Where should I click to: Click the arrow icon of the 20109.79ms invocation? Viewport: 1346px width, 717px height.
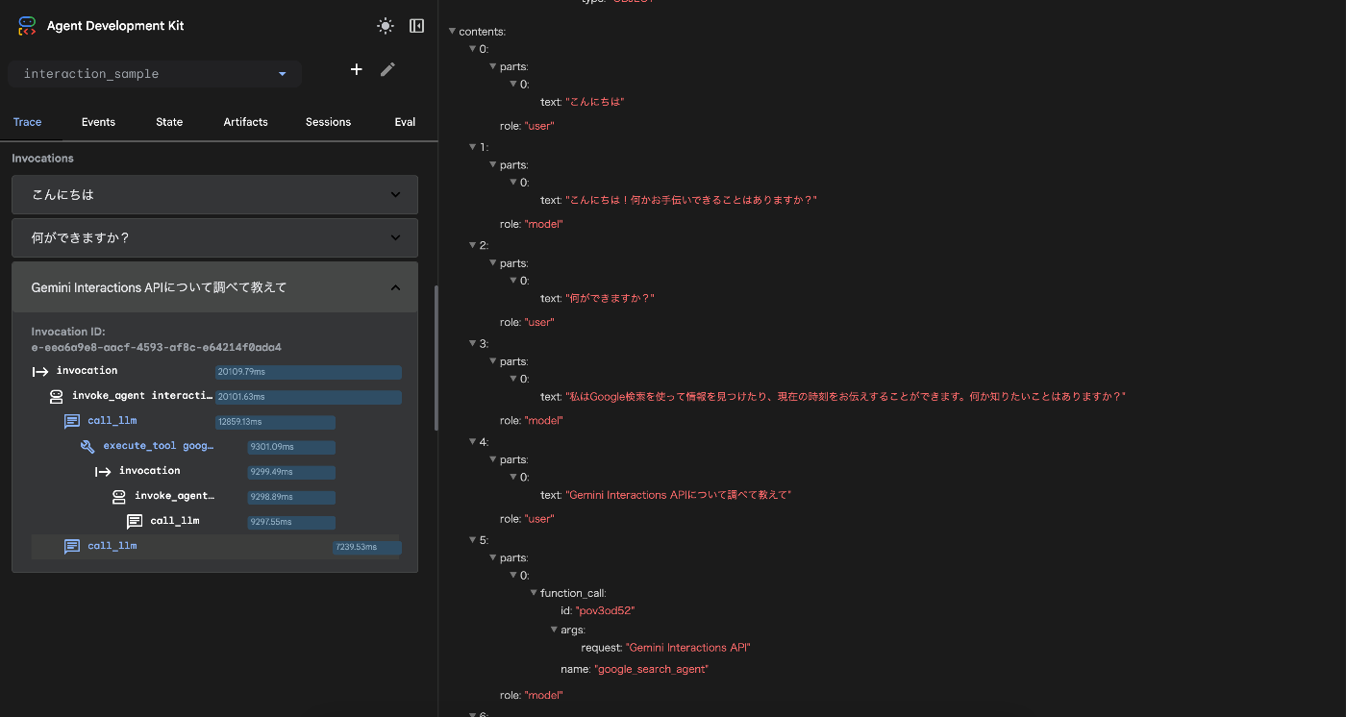(x=40, y=371)
